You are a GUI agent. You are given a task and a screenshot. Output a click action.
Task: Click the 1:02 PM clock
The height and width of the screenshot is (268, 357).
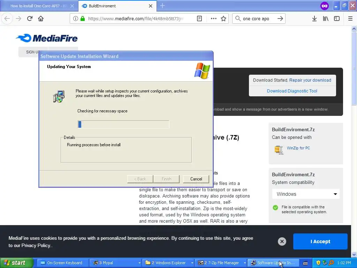[x=344, y=263]
